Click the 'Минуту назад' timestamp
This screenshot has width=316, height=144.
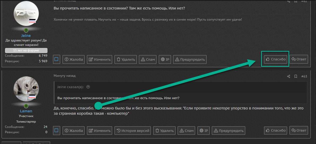pyautogui.click(x=64, y=76)
